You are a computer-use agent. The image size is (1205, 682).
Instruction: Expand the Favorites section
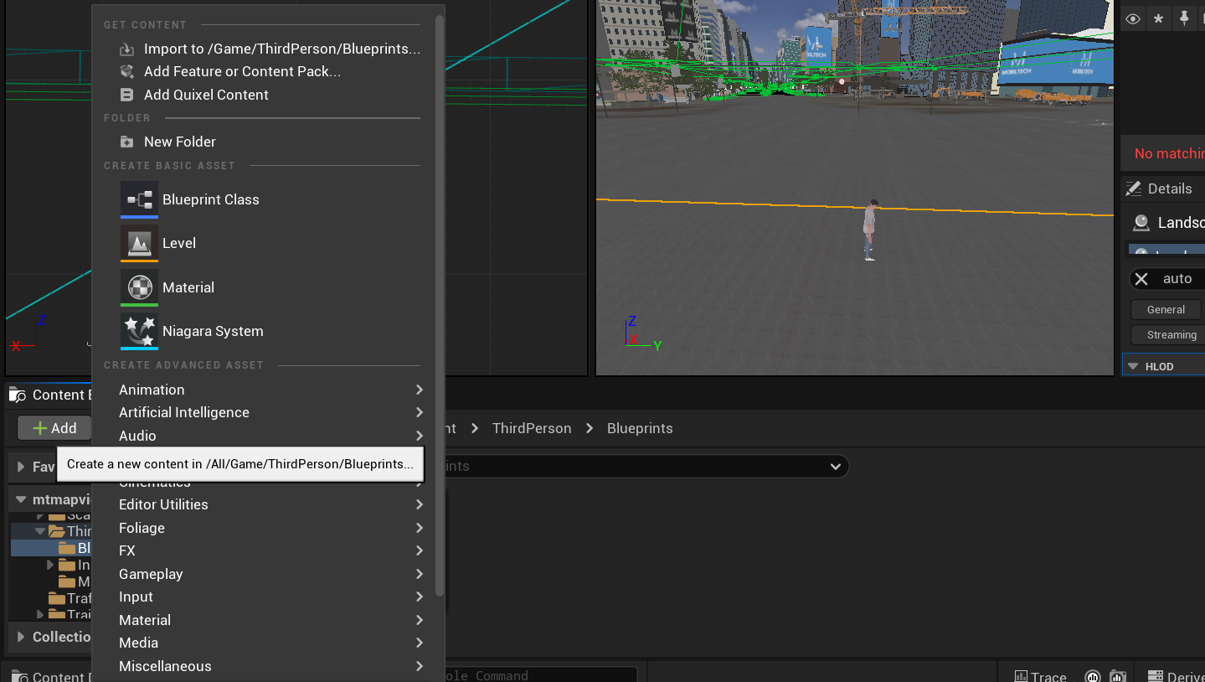click(x=21, y=467)
